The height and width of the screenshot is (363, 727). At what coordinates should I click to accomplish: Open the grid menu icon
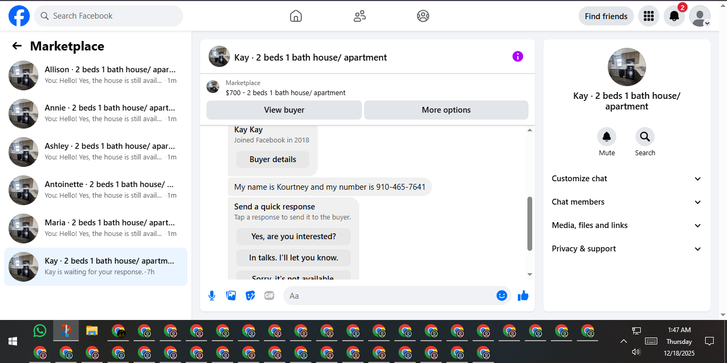pos(648,16)
